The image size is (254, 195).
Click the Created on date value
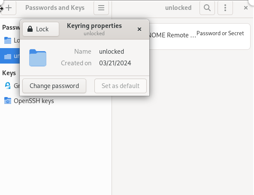coord(115,63)
